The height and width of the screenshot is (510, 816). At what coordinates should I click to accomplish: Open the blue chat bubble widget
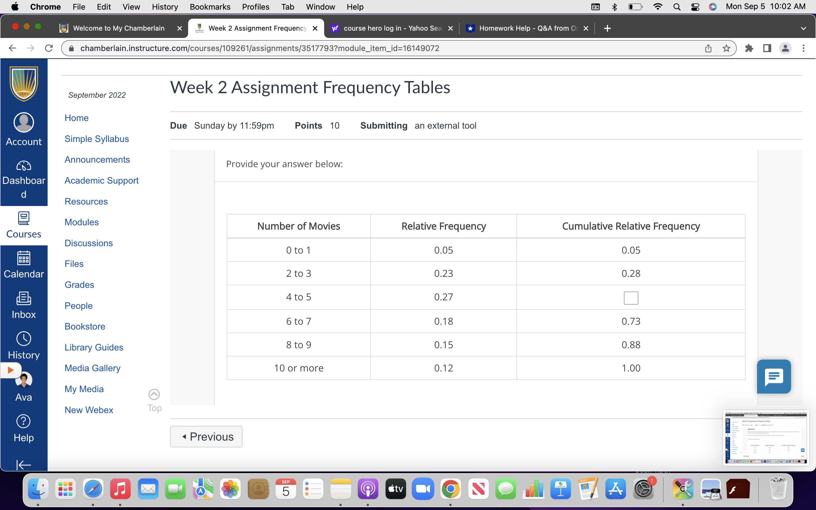[x=773, y=377]
